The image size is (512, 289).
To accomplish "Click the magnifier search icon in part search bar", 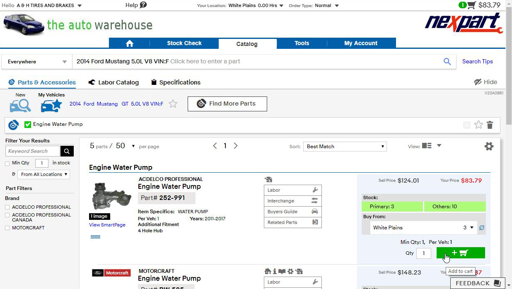I will click(x=447, y=61).
